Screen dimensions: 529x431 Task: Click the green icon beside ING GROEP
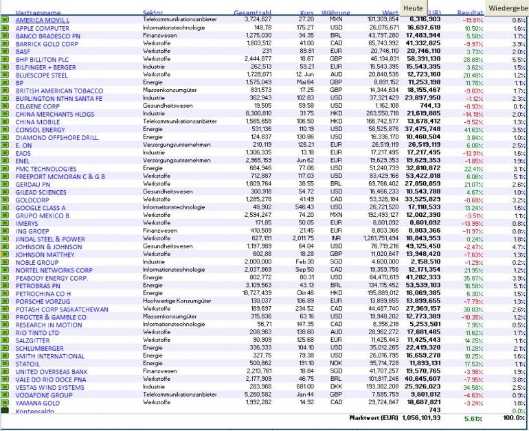click(x=4, y=231)
